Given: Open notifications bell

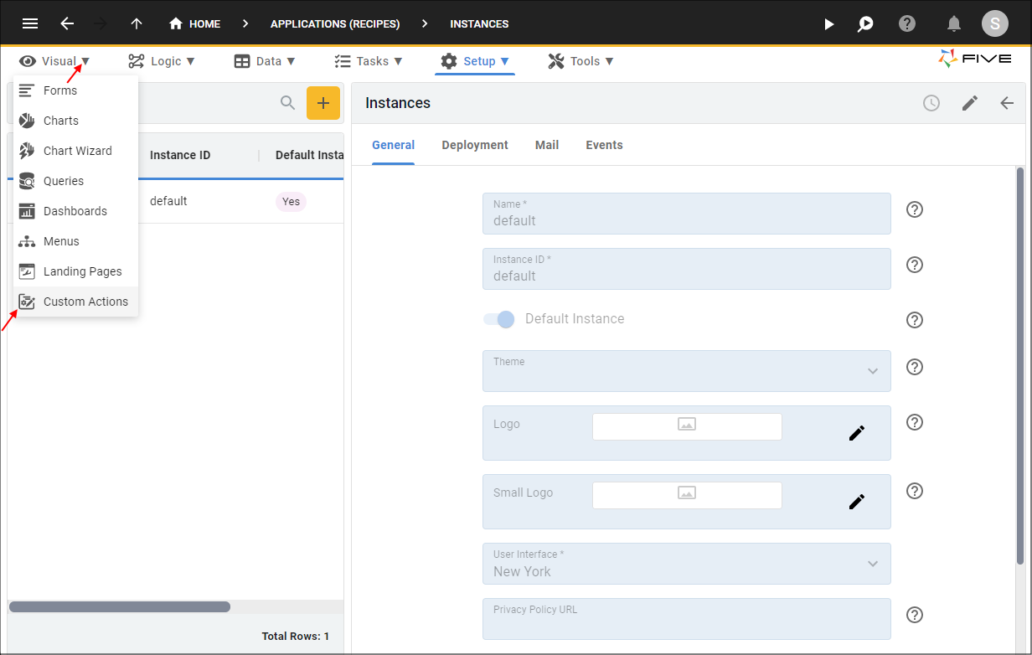Looking at the screenshot, I should 953,23.
